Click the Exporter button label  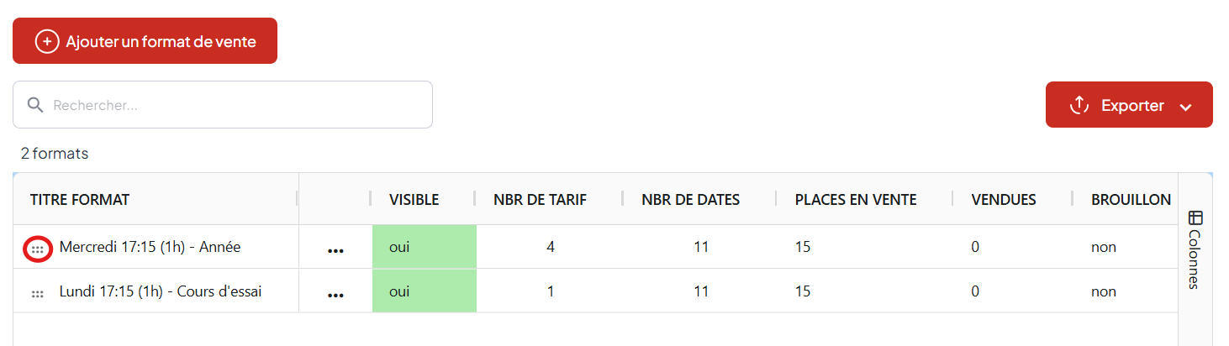1132,106
